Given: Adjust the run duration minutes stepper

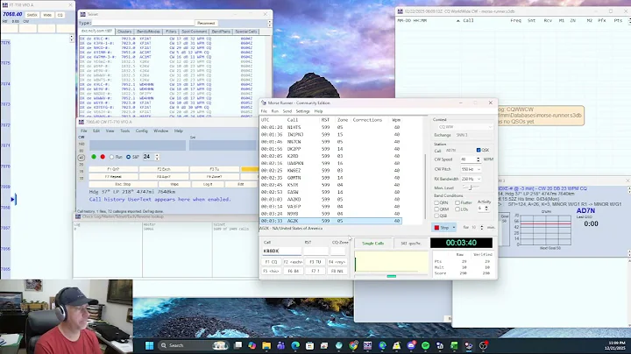Looking at the screenshot, I should pos(482,228).
